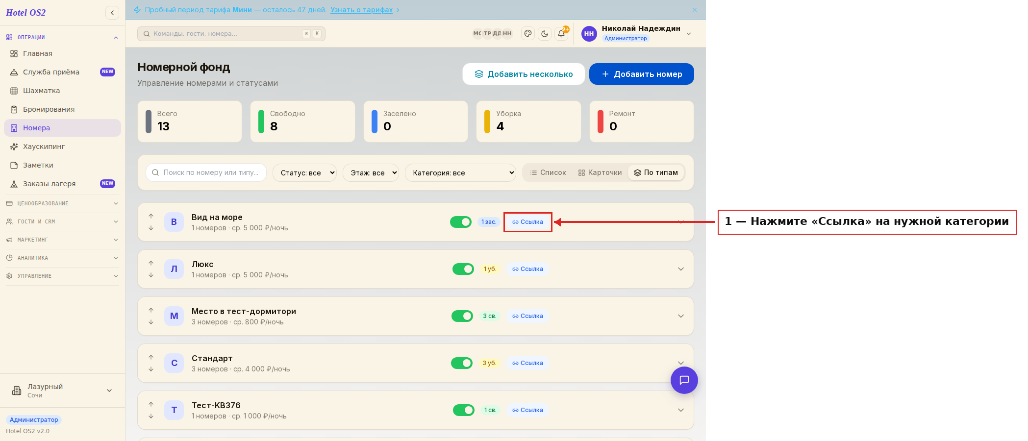The width and height of the screenshot is (1028, 441).
Task: Expand the Аналитика sidebar section
Action: tap(62, 258)
